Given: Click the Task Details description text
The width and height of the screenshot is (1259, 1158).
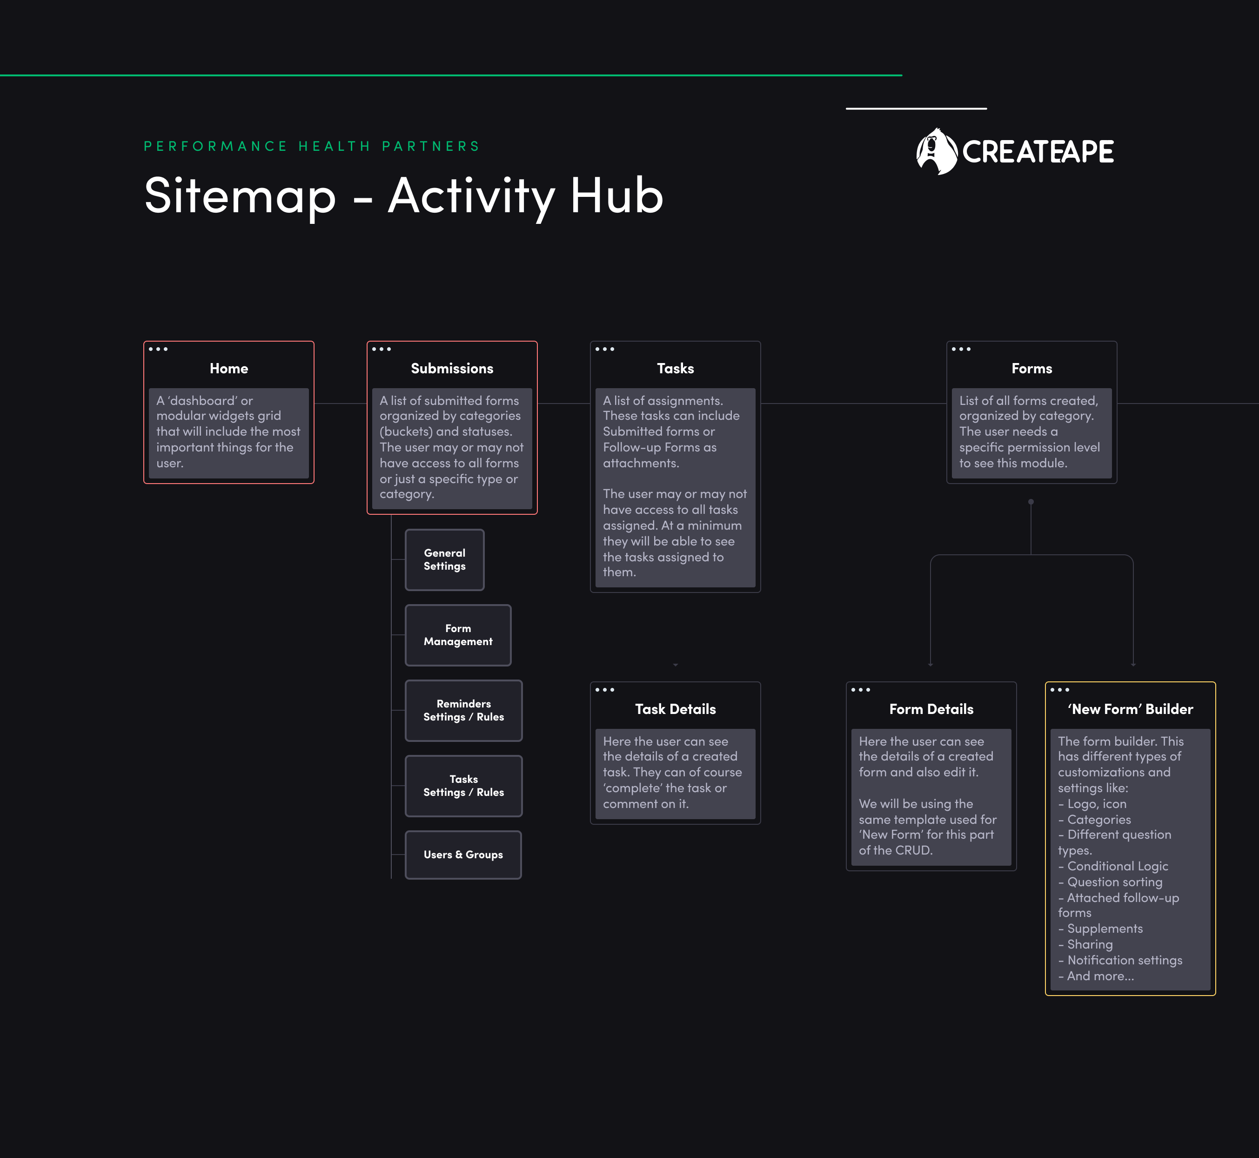Looking at the screenshot, I should tap(672, 773).
